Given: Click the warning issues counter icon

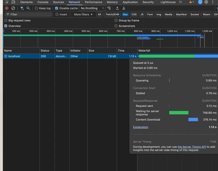Looking at the screenshot, I should (x=191, y=2).
